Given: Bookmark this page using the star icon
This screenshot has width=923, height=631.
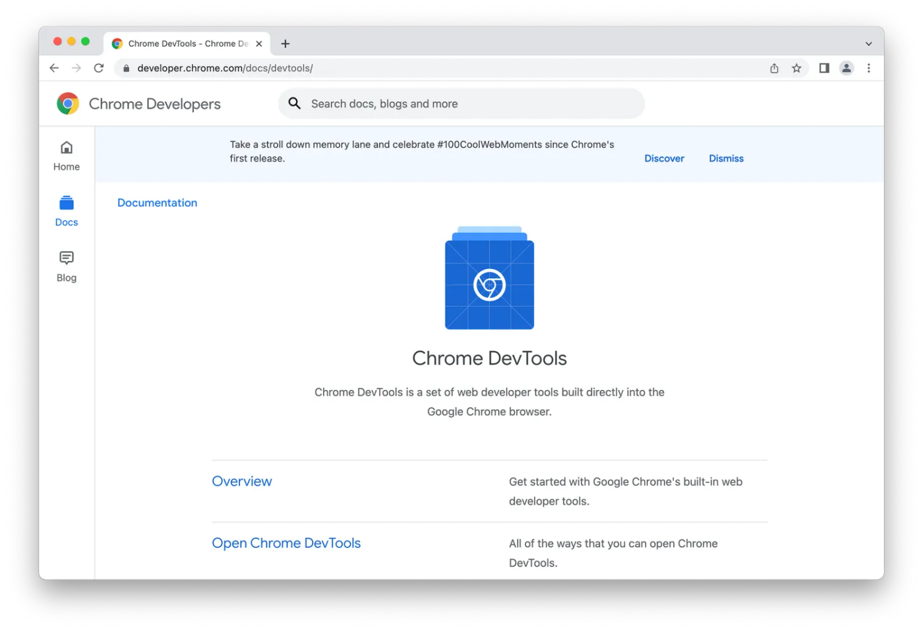Looking at the screenshot, I should tap(797, 68).
